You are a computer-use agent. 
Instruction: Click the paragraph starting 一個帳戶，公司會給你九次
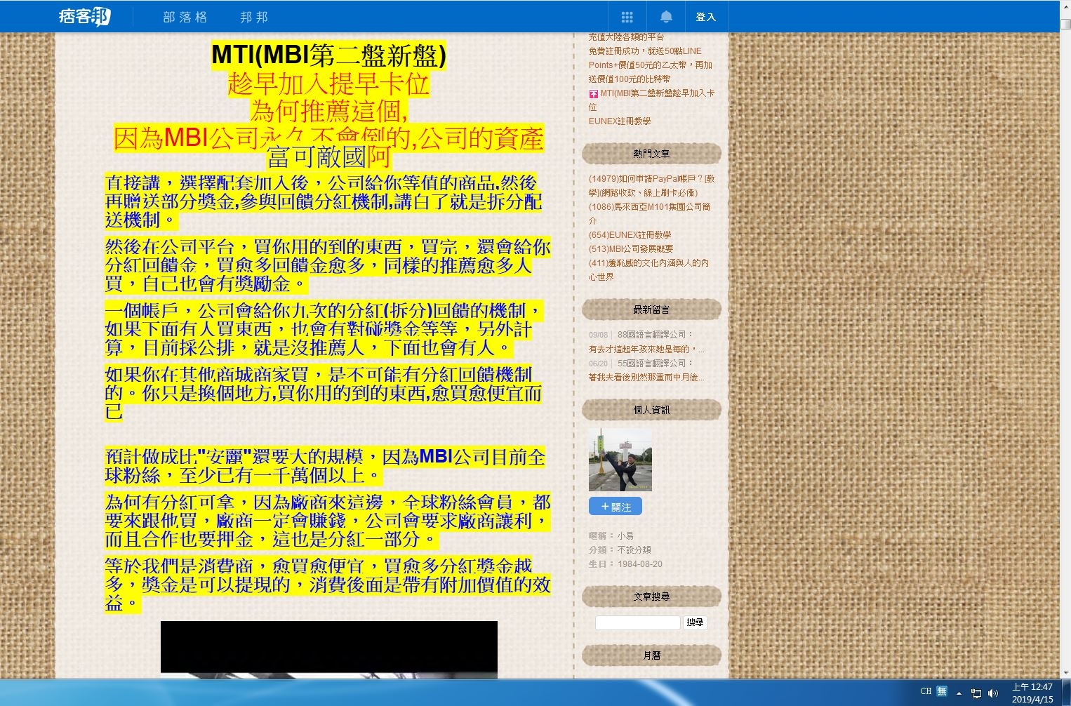coord(324,329)
